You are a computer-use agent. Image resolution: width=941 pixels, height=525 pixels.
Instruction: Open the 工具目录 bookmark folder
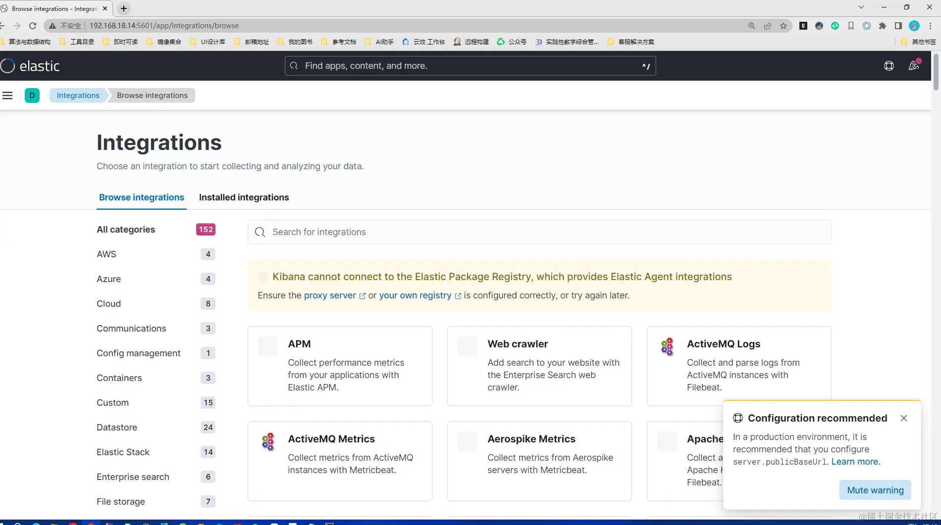[77, 42]
